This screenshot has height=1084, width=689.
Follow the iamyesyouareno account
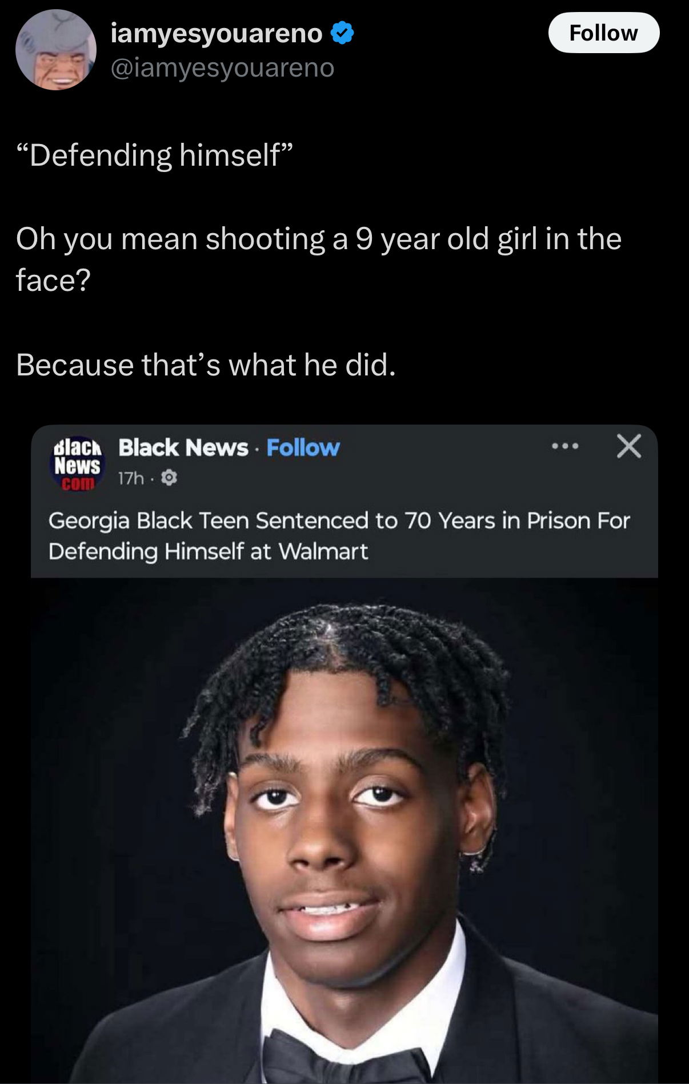click(x=604, y=33)
